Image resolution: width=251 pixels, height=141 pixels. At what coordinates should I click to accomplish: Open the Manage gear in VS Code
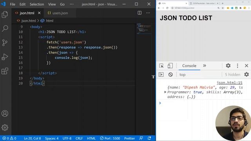pos(5,127)
